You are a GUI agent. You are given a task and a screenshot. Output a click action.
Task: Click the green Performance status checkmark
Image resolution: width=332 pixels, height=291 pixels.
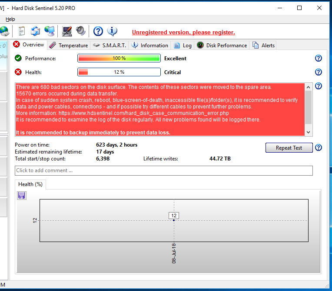(18, 58)
